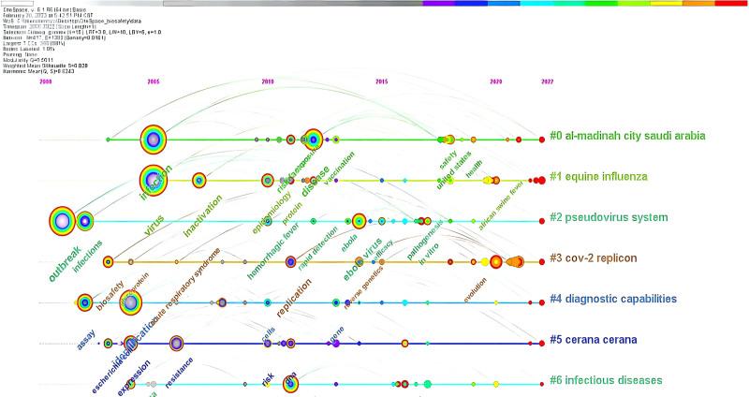The height and width of the screenshot is (397, 749).
Task: Click the 2020 year marker
Action: (496, 82)
